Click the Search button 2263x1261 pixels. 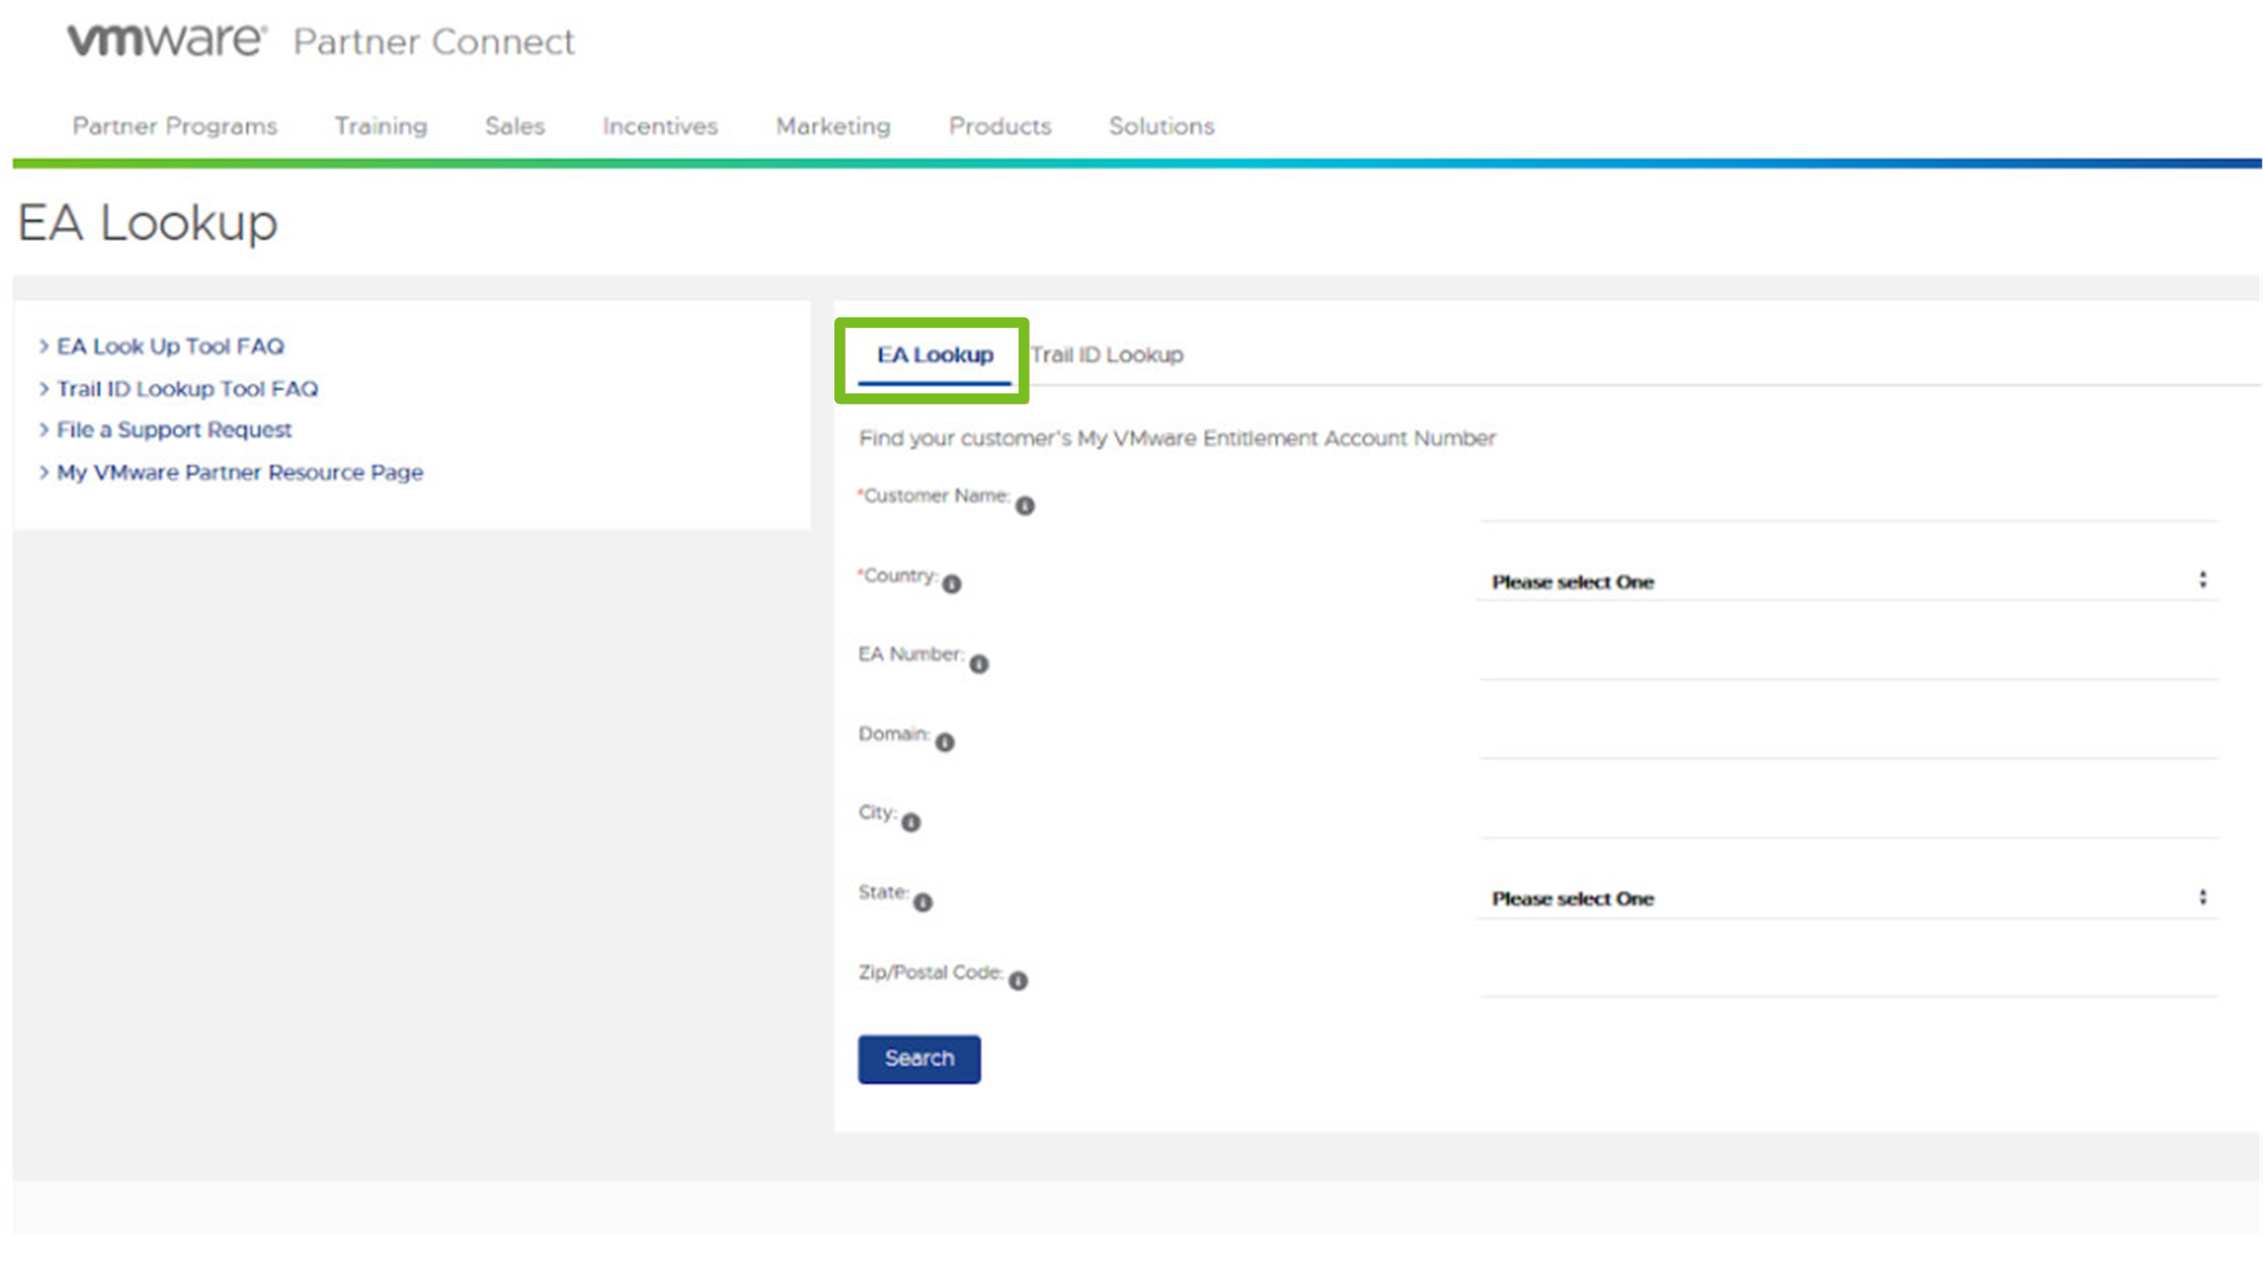(918, 1058)
